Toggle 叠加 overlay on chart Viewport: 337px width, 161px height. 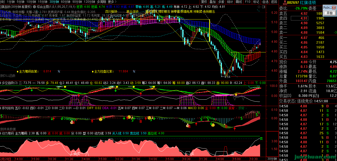pos(212,2)
